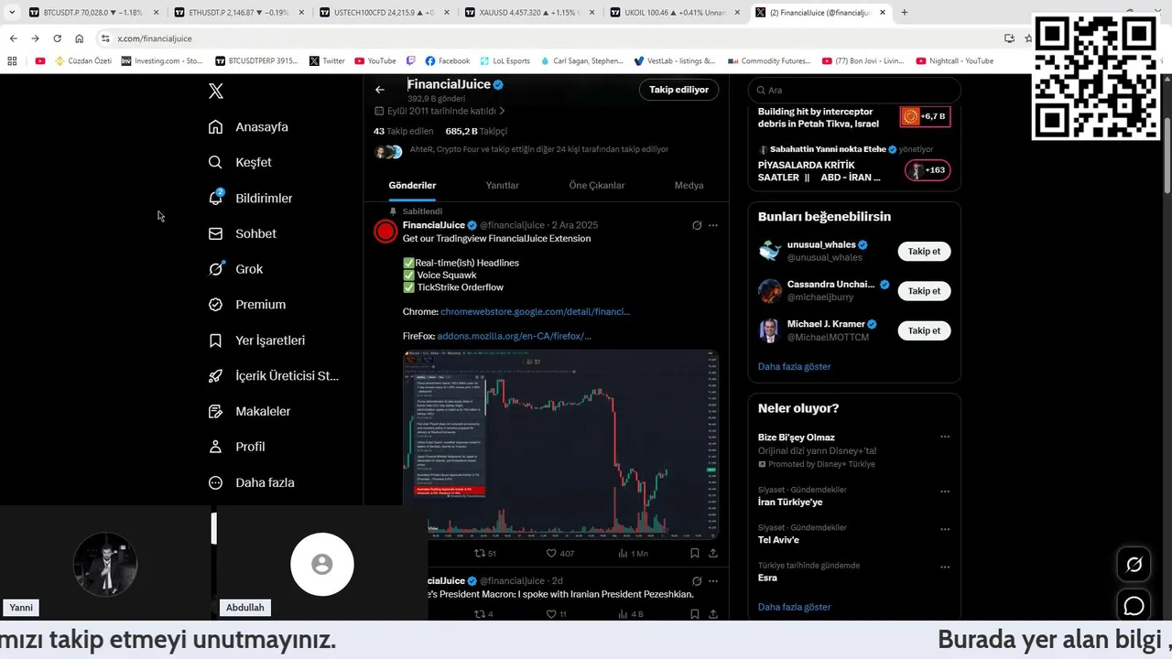Switch to Medya tab
1172x659 pixels.
pos(689,185)
